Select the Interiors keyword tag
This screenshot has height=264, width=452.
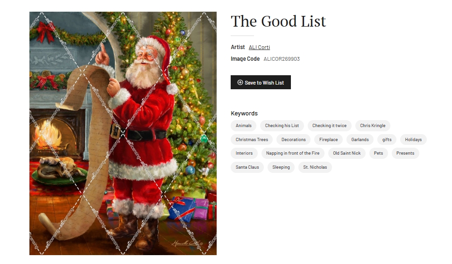[244, 153]
